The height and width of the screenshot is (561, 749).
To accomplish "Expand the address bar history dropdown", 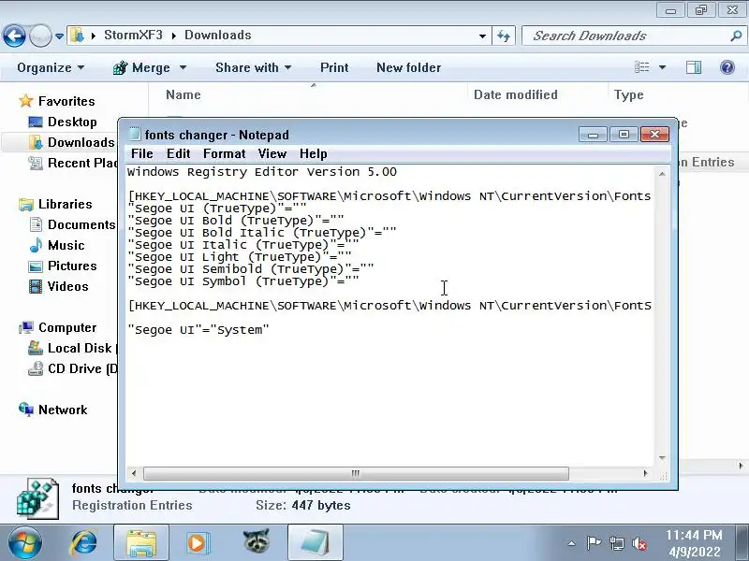I will pyautogui.click(x=482, y=36).
